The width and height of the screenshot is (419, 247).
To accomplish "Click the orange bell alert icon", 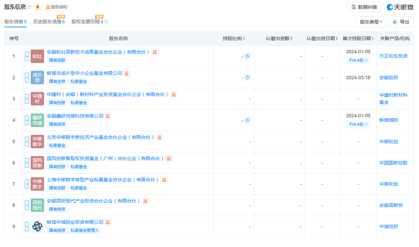I will (38, 7).
